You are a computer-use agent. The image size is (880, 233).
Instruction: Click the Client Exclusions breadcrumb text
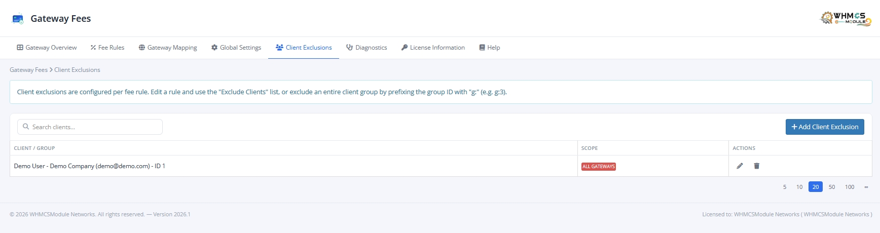point(77,70)
